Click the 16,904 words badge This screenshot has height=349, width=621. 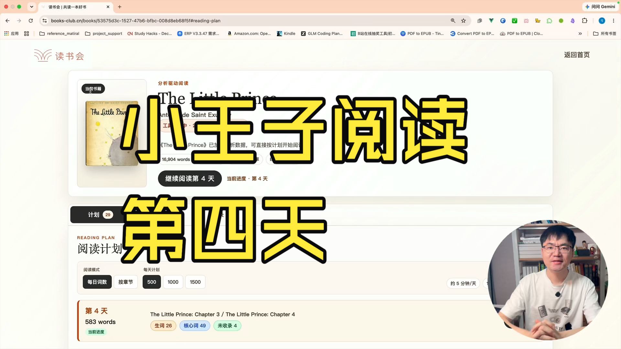pos(176,159)
